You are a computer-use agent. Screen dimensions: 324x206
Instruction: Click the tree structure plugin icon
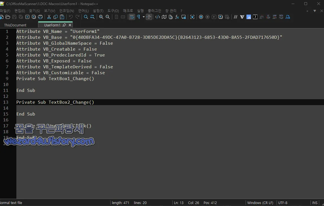click(x=262, y=17)
